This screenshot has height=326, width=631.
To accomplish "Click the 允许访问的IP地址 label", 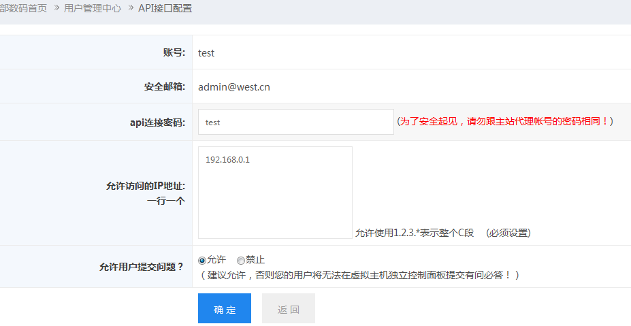I will (145, 185).
